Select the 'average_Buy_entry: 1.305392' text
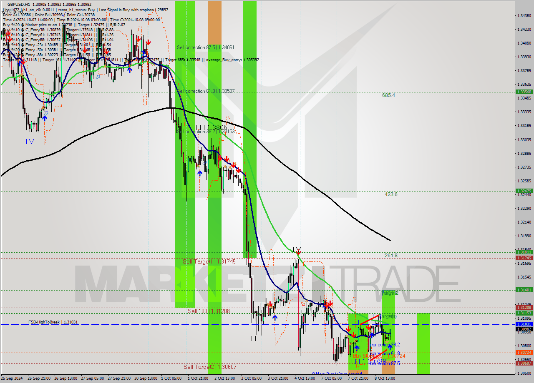Viewport: 534px width, 383px height. (x=232, y=60)
